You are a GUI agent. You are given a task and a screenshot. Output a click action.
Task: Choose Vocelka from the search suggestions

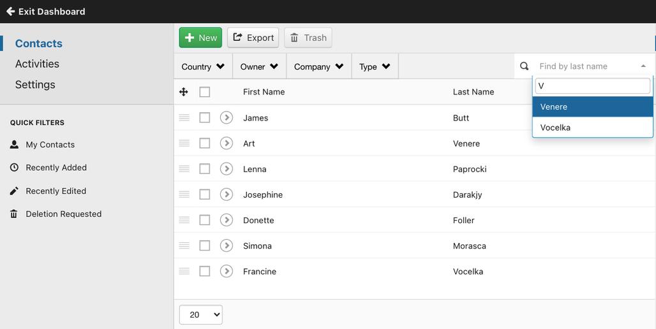[592, 128]
